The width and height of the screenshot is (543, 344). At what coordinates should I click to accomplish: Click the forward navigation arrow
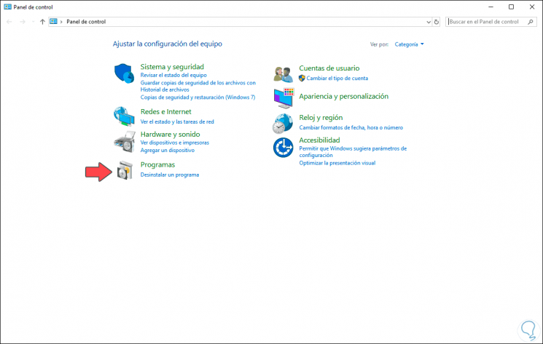(23, 22)
